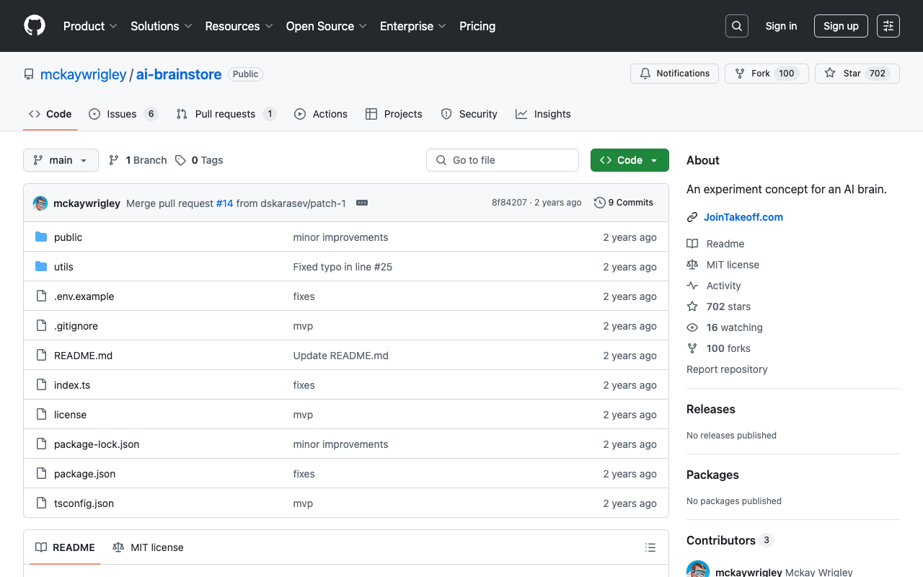Open the JoinTakeoff.com link

click(x=743, y=217)
